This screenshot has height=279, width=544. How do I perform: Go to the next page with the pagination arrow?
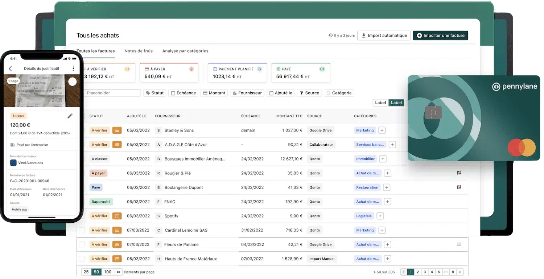coord(460,272)
